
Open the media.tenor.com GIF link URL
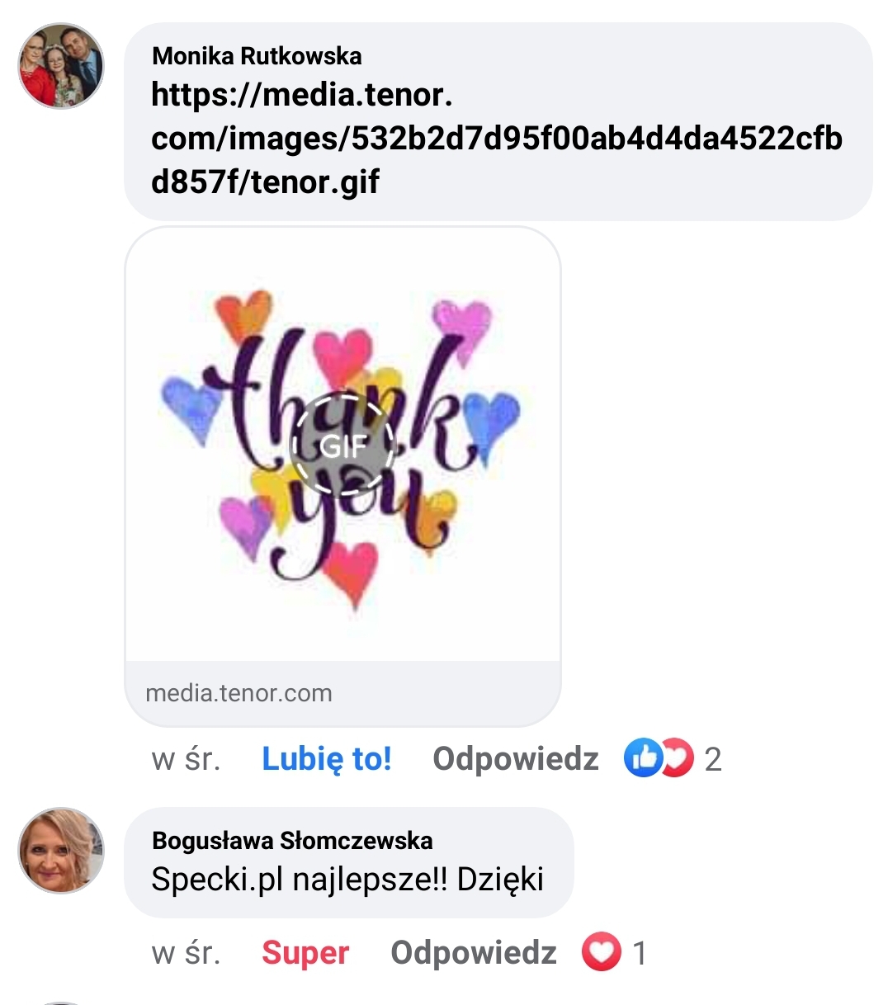pyautogui.click(x=497, y=138)
